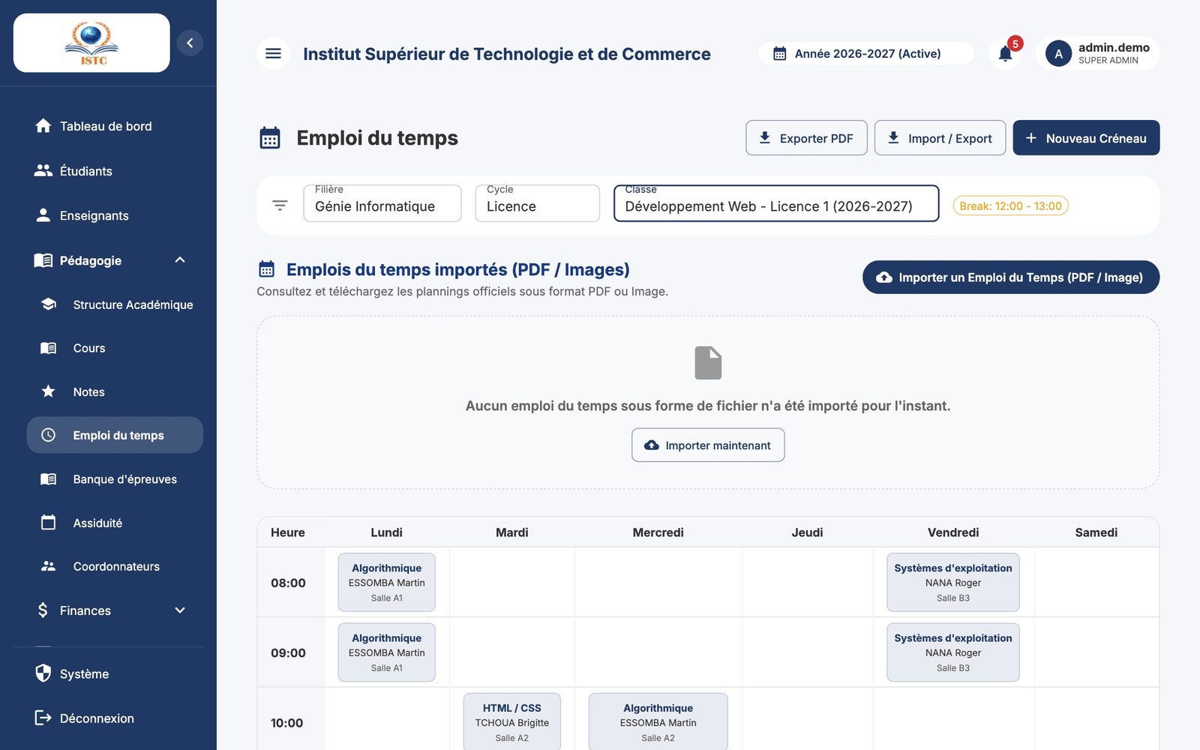
Task: Open Monday 09:00 Algorithmique slot
Action: click(x=387, y=652)
